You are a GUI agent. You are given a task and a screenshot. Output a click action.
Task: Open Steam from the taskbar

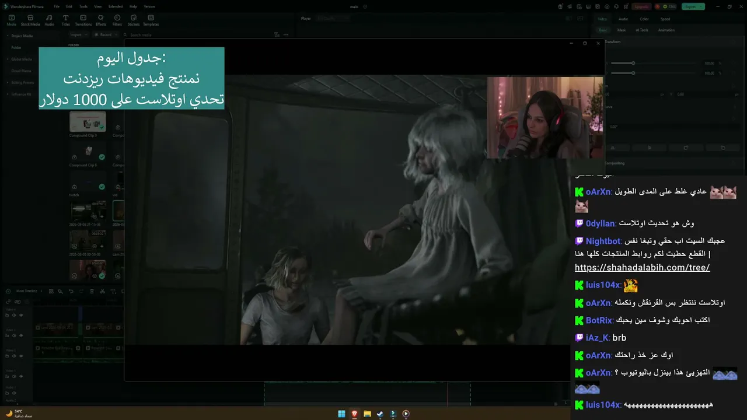tap(380, 414)
